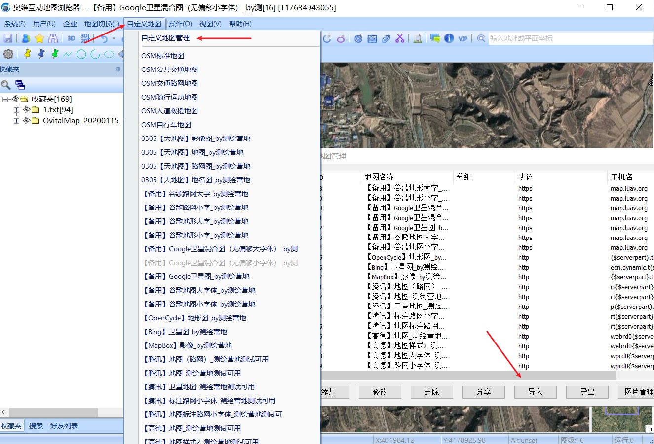654x444 pixels.
Task: Click the 协议 column header
Action: [561, 177]
